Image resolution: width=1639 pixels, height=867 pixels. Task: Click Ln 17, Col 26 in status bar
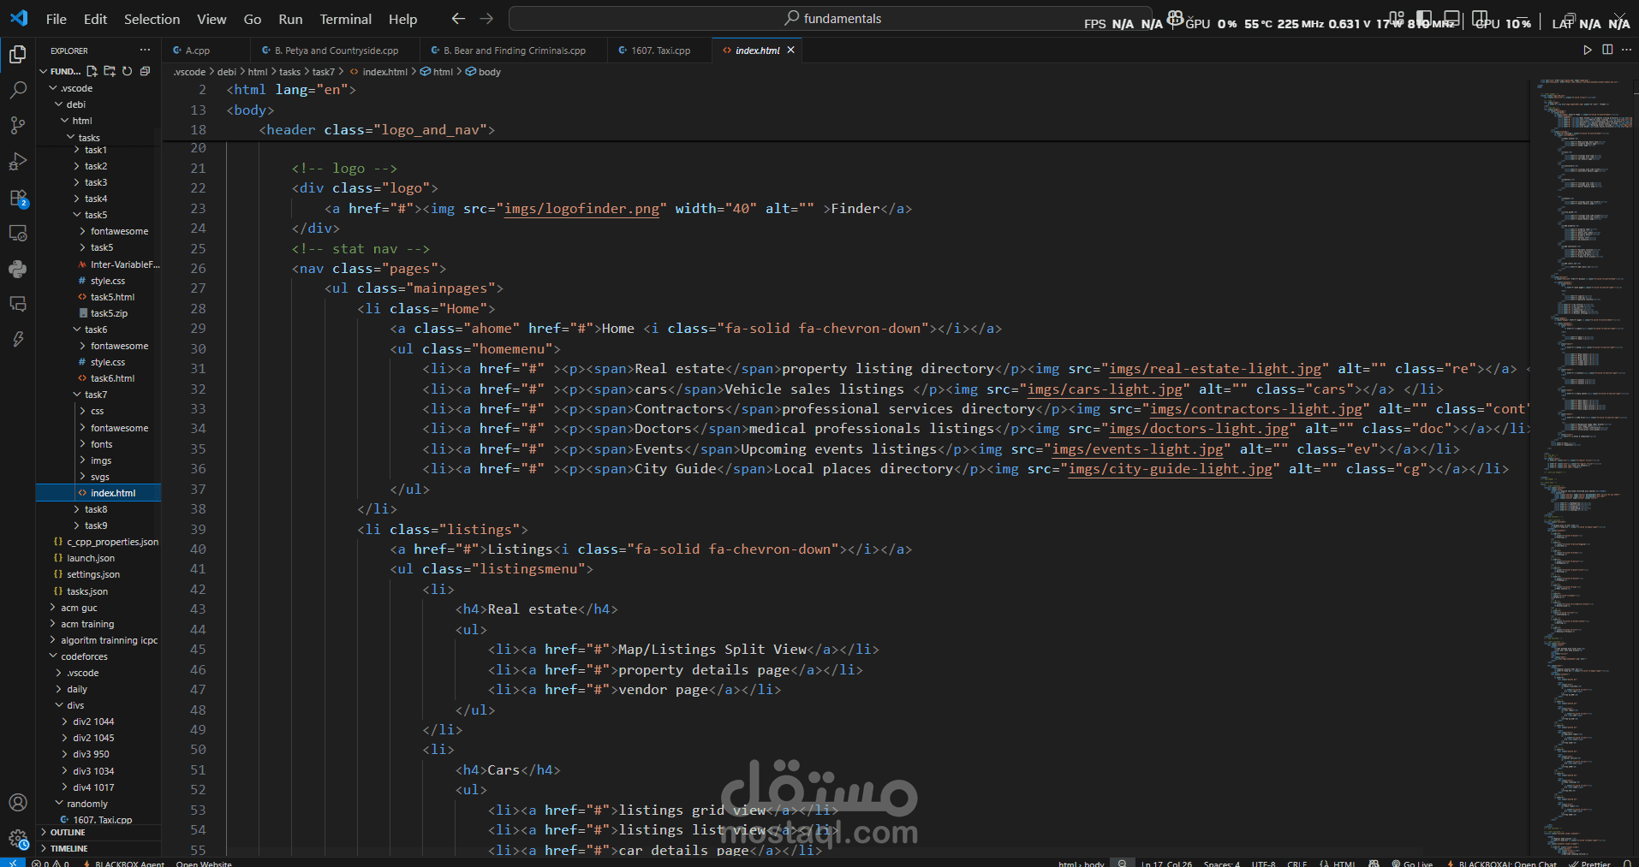[x=1166, y=863]
